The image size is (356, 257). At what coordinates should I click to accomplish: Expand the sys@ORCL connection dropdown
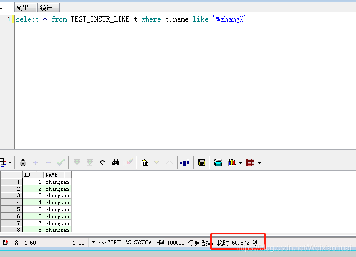click(x=93, y=243)
